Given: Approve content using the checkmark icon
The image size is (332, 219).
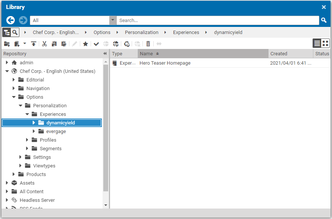Looking at the screenshot, I should pyautogui.click(x=95, y=44).
